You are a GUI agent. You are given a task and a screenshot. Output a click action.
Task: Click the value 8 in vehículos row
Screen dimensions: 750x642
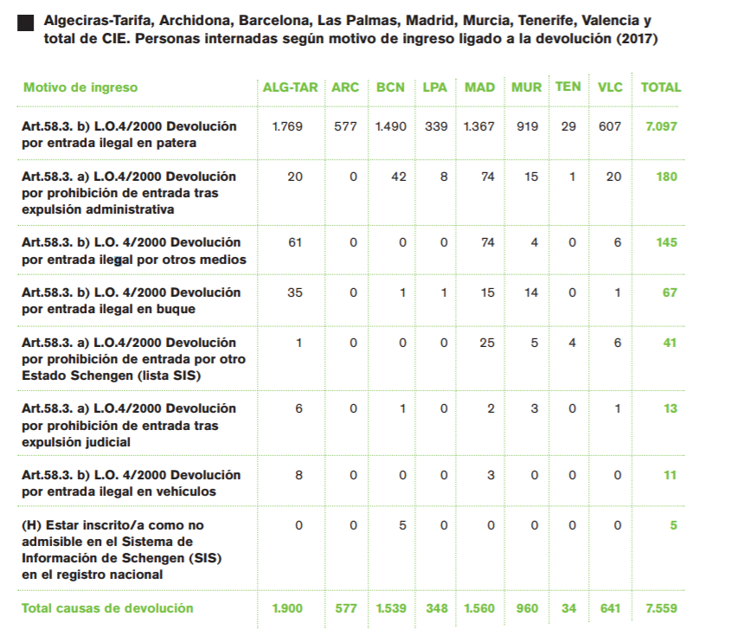[299, 475]
